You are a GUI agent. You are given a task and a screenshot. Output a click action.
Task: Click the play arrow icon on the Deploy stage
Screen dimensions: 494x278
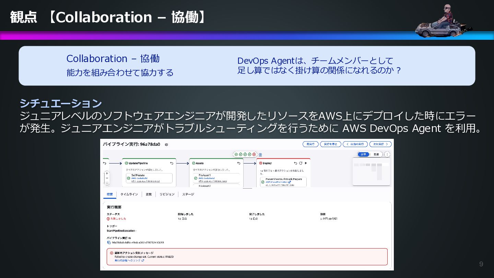306,163
